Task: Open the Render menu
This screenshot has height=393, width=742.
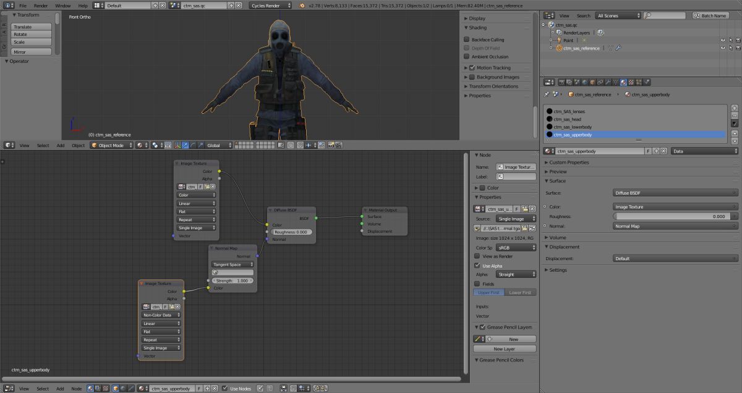Action: (x=40, y=5)
